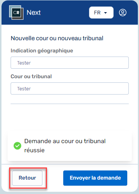The height and width of the screenshot is (194, 139).
Task: Click Tester text in geographic indication box
Action: [x=24, y=63]
